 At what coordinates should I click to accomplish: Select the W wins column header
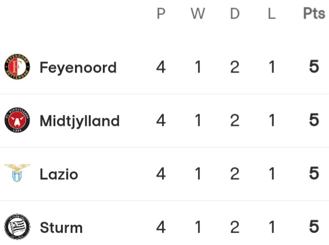coord(198,13)
